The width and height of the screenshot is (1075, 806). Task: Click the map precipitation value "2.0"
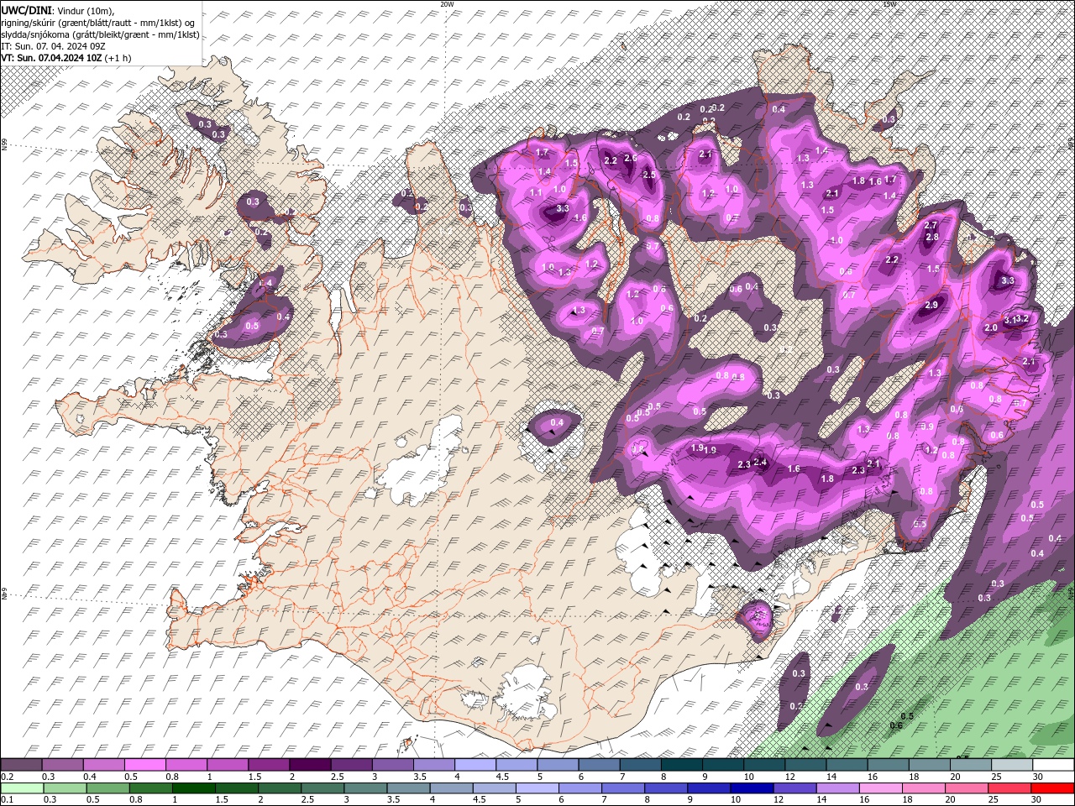click(x=991, y=328)
